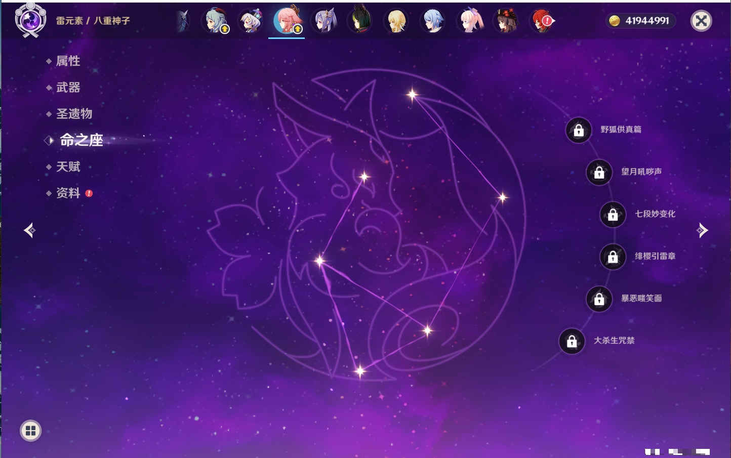Click the red alert badge beside 资料
Screen dimensions: 731x458
coord(89,193)
